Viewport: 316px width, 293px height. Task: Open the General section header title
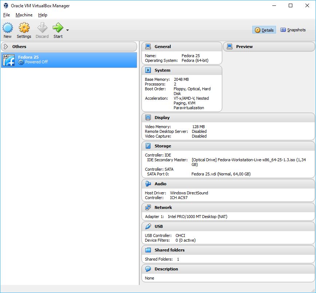tap(163, 47)
